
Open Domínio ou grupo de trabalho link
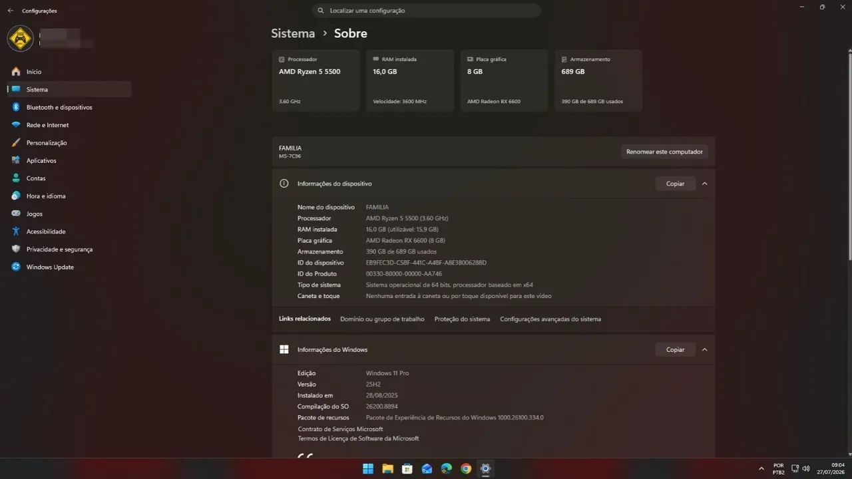click(382, 319)
